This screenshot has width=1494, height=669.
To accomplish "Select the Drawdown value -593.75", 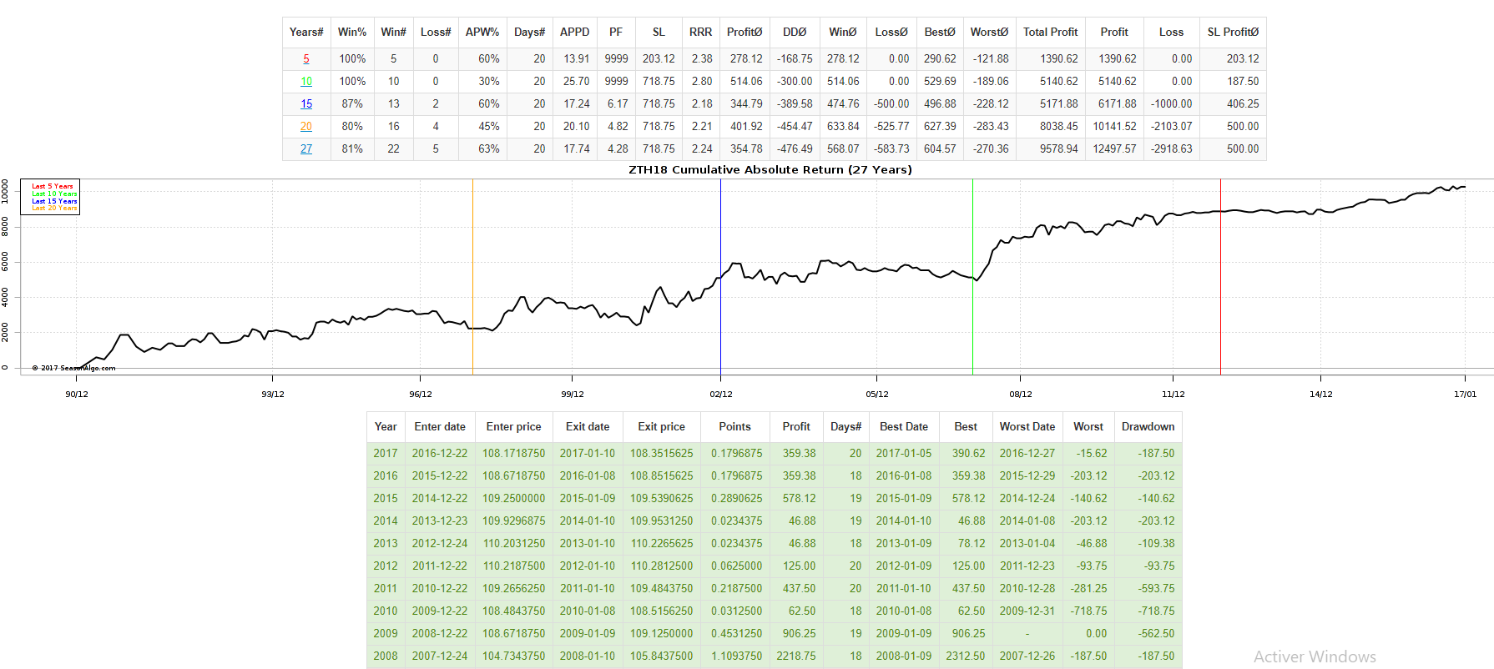I will tap(1156, 589).
